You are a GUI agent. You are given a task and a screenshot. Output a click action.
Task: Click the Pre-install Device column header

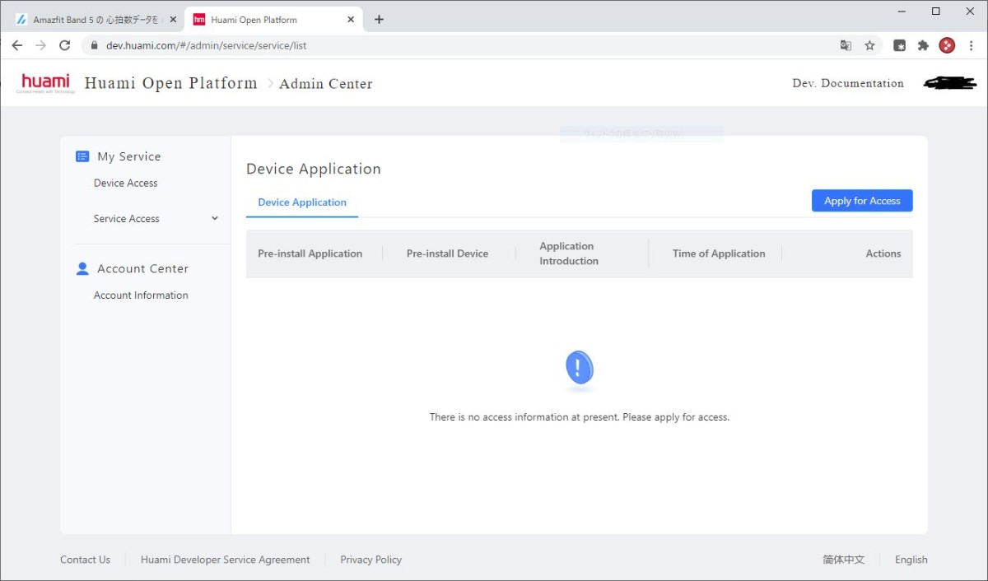click(x=447, y=253)
